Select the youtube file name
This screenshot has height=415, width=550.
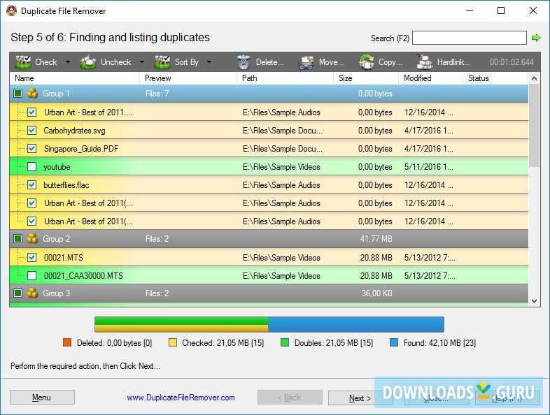57,167
